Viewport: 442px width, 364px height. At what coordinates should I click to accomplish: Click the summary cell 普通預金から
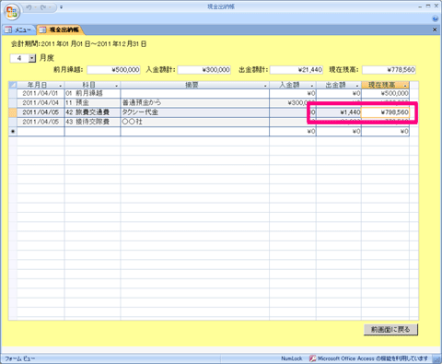pyautogui.click(x=195, y=102)
